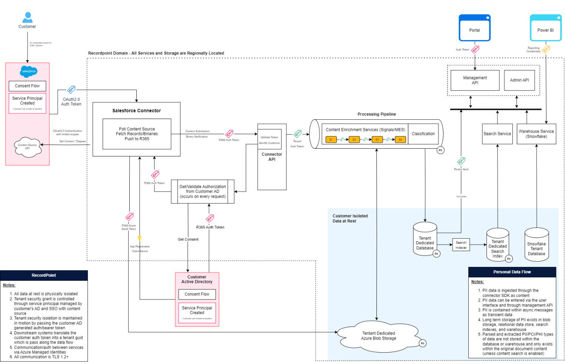This screenshot has height=364, width=565.
Task: Open the Personal Data Flow notes panel
Action: coord(512,272)
